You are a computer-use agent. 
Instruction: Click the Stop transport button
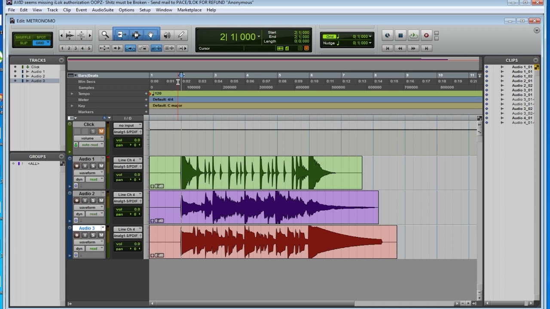pyautogui.click(x=400, y=36)
